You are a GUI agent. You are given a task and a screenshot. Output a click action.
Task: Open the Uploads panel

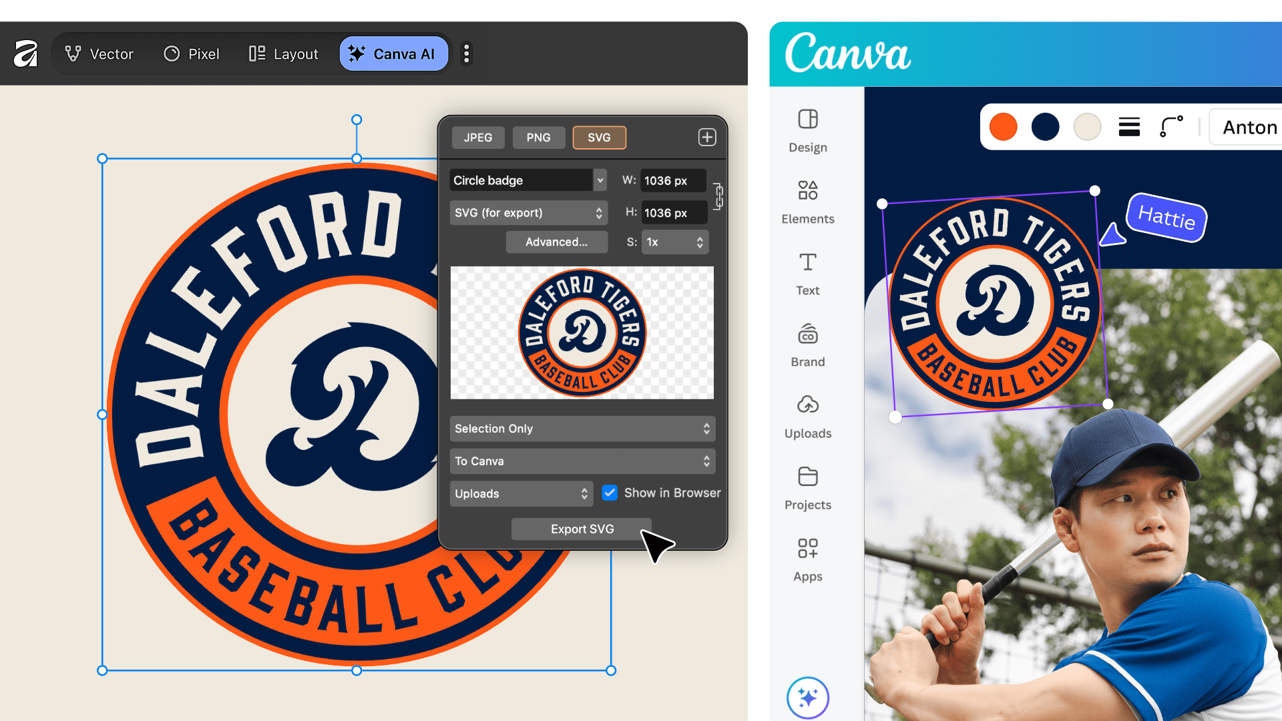807,415
